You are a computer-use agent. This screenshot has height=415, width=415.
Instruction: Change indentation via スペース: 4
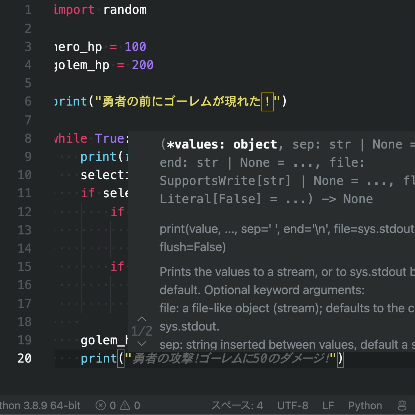tap(237, 406)
